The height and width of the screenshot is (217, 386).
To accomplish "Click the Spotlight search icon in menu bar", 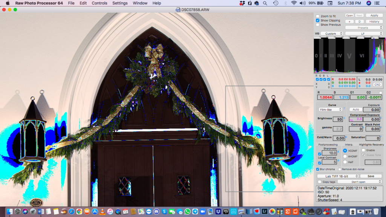I will (x=265, y=3).
